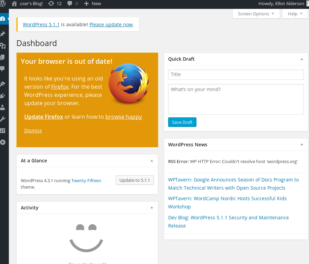Click the Collapse menu play icon
The height and width of the screenshot is (264, 309).
point(3,142)
